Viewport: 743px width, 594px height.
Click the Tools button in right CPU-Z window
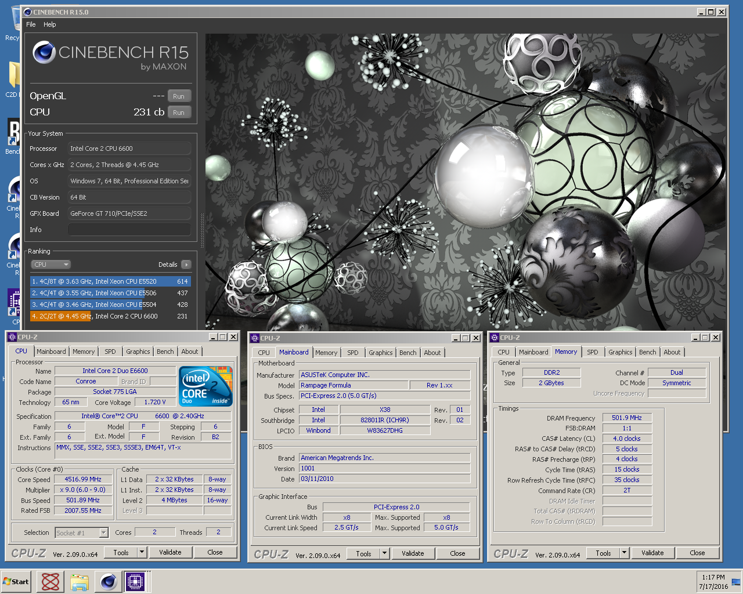pos(603,553)
